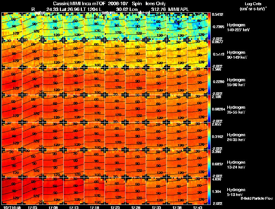275x209 pixels.
Task: Click the 17:08 time axis label
Action: (53, 207)
